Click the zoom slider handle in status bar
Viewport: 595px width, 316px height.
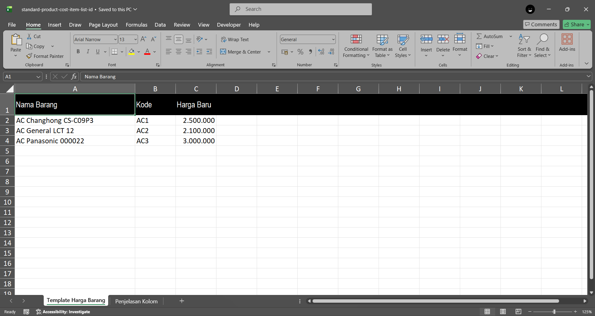point(554,312)
